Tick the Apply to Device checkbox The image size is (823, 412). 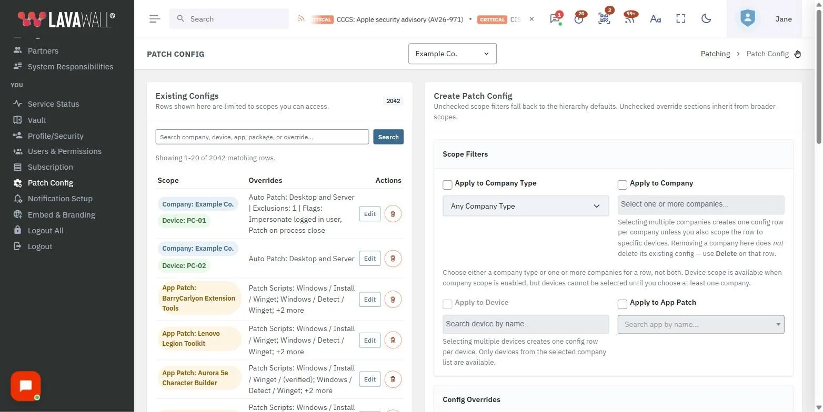tap(447, 304)
